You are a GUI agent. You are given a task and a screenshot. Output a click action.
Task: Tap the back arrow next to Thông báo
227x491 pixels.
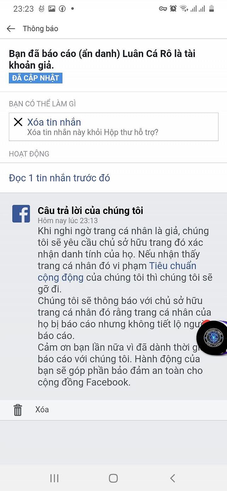click(11, 29)
